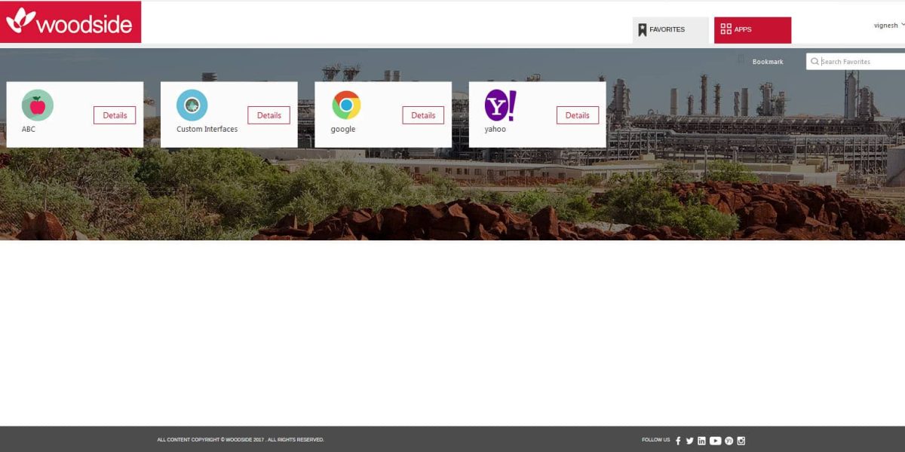Image resolution: width=905 pixels, height=452 pixels.
Task: Open yahoo using the Y! icon
Action: point(500,105)
